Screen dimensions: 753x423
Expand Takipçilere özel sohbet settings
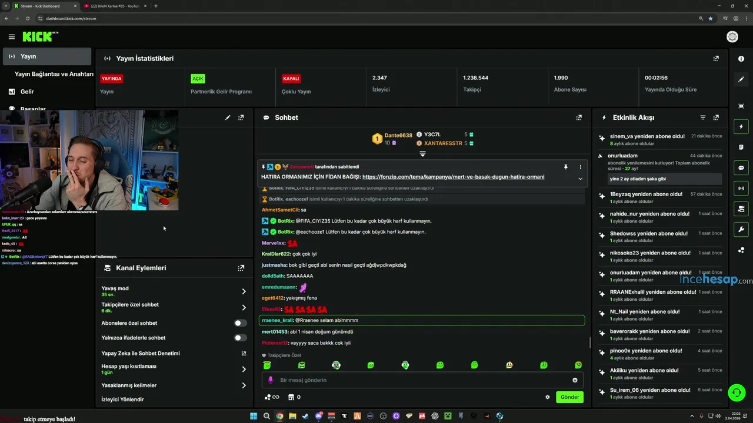(x=244, y=307)
